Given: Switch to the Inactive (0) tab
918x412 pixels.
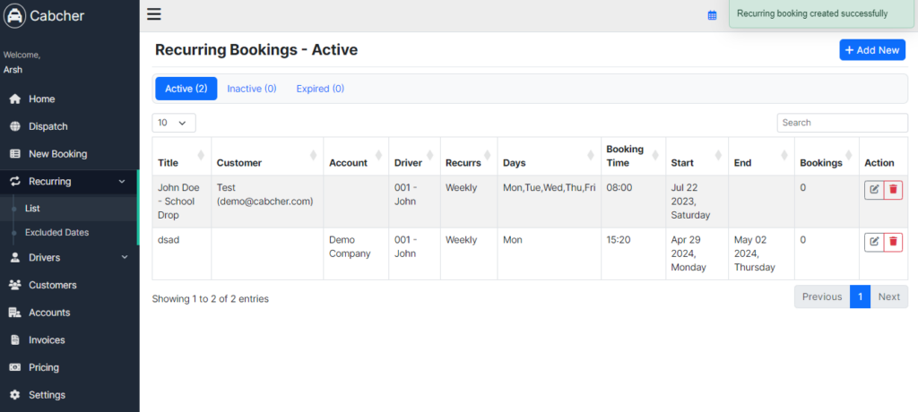Looking at the screenshot, I should 252,89.
